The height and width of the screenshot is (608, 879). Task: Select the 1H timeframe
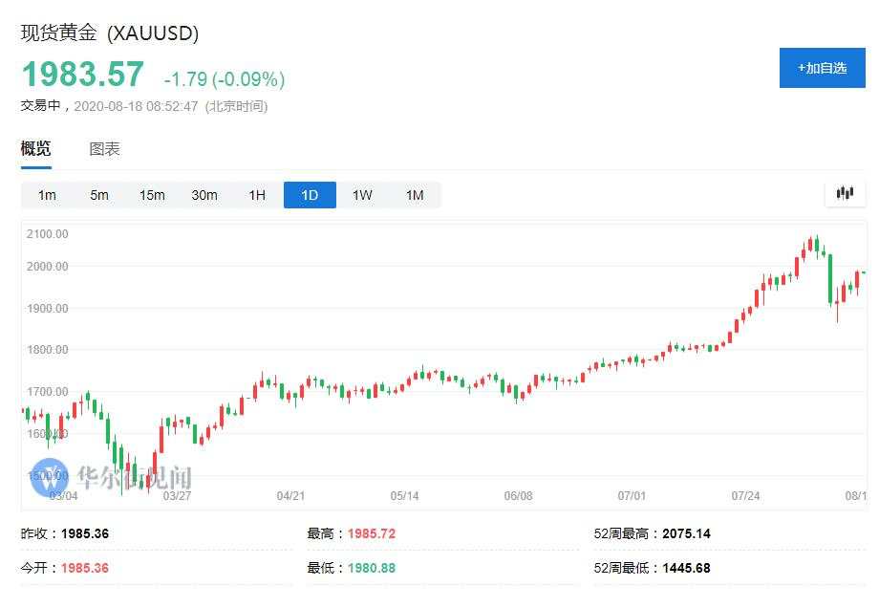tap(257, 195)
